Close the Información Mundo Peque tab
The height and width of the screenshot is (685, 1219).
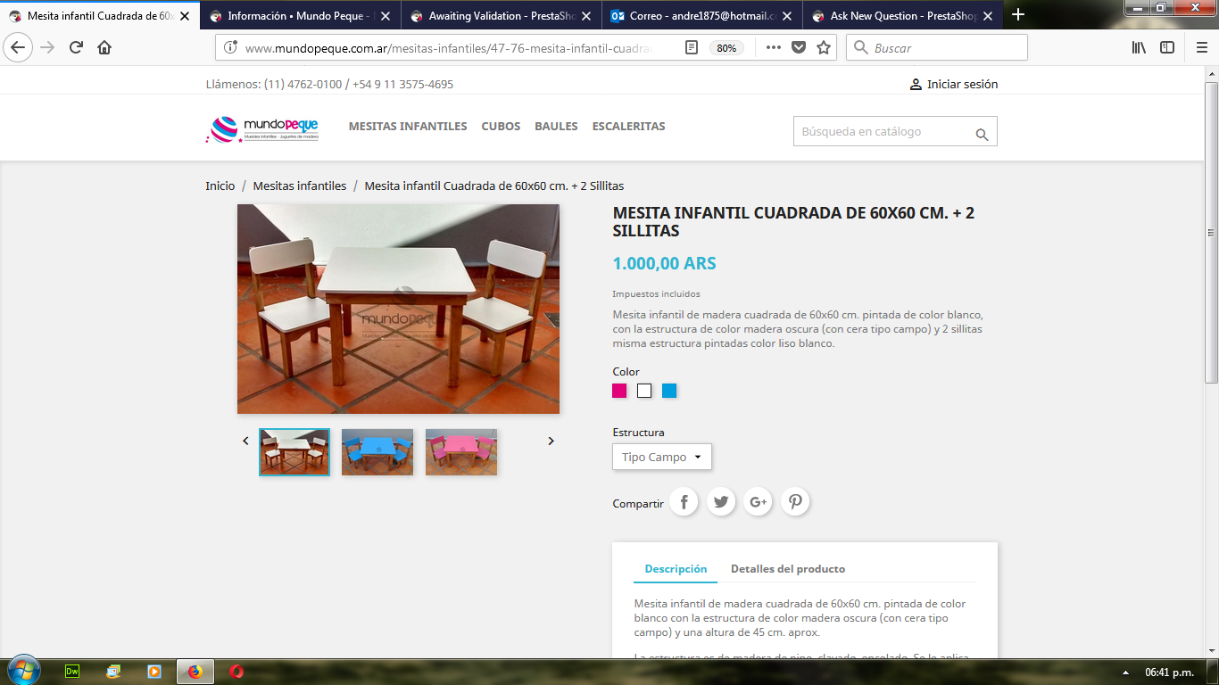[387, 15]
